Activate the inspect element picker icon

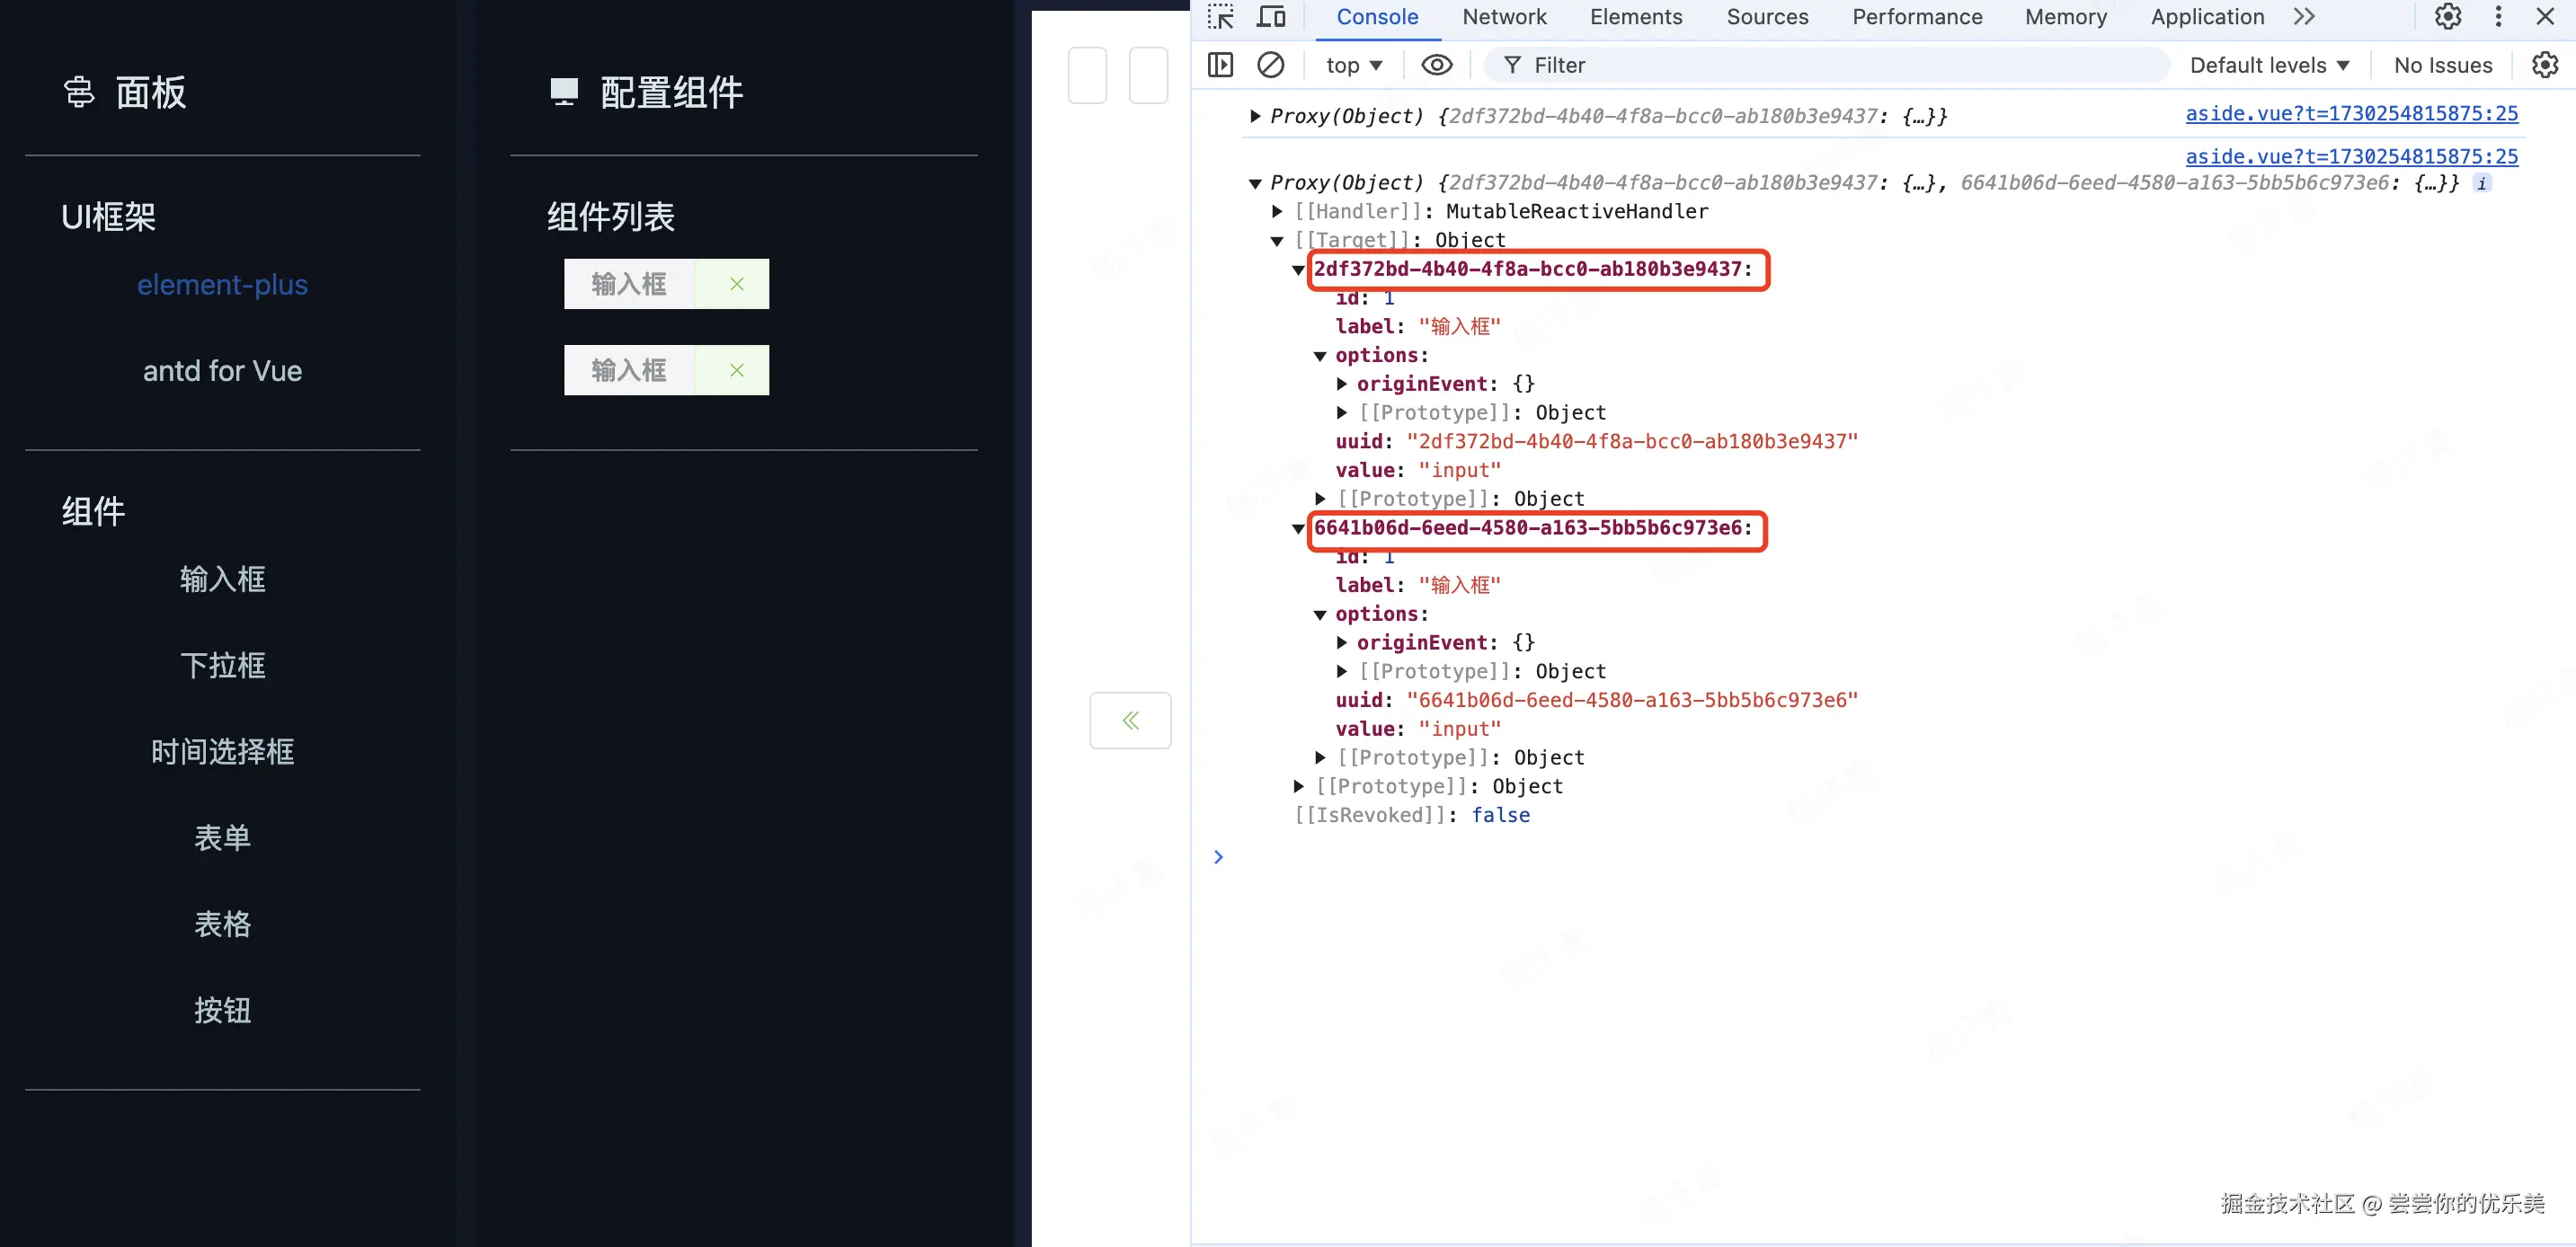[x=1220, y=17]
